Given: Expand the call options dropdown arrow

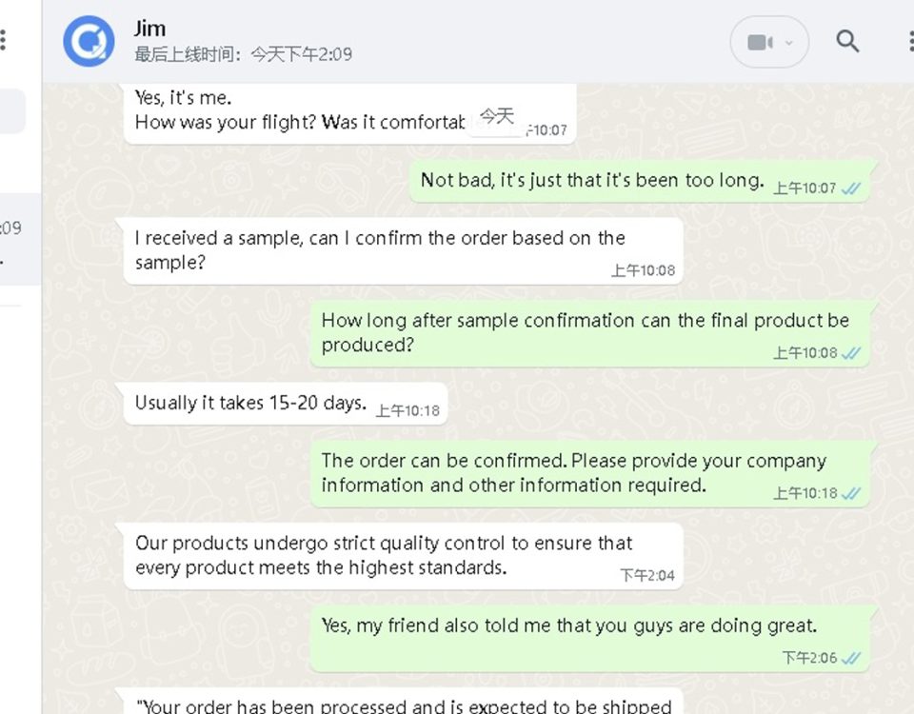Looking at the screenshot, I should (789, 43).
